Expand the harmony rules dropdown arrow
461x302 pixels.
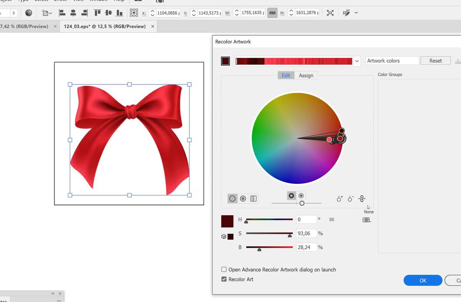[x=357, y=61]
